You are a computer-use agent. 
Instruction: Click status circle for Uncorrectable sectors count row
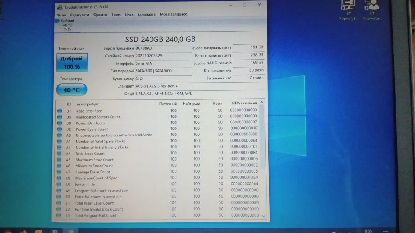click(60, 135)
